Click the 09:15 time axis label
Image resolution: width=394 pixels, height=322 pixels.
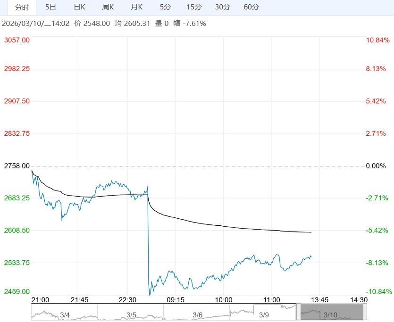pyautogui.click(x=175, y=300)
